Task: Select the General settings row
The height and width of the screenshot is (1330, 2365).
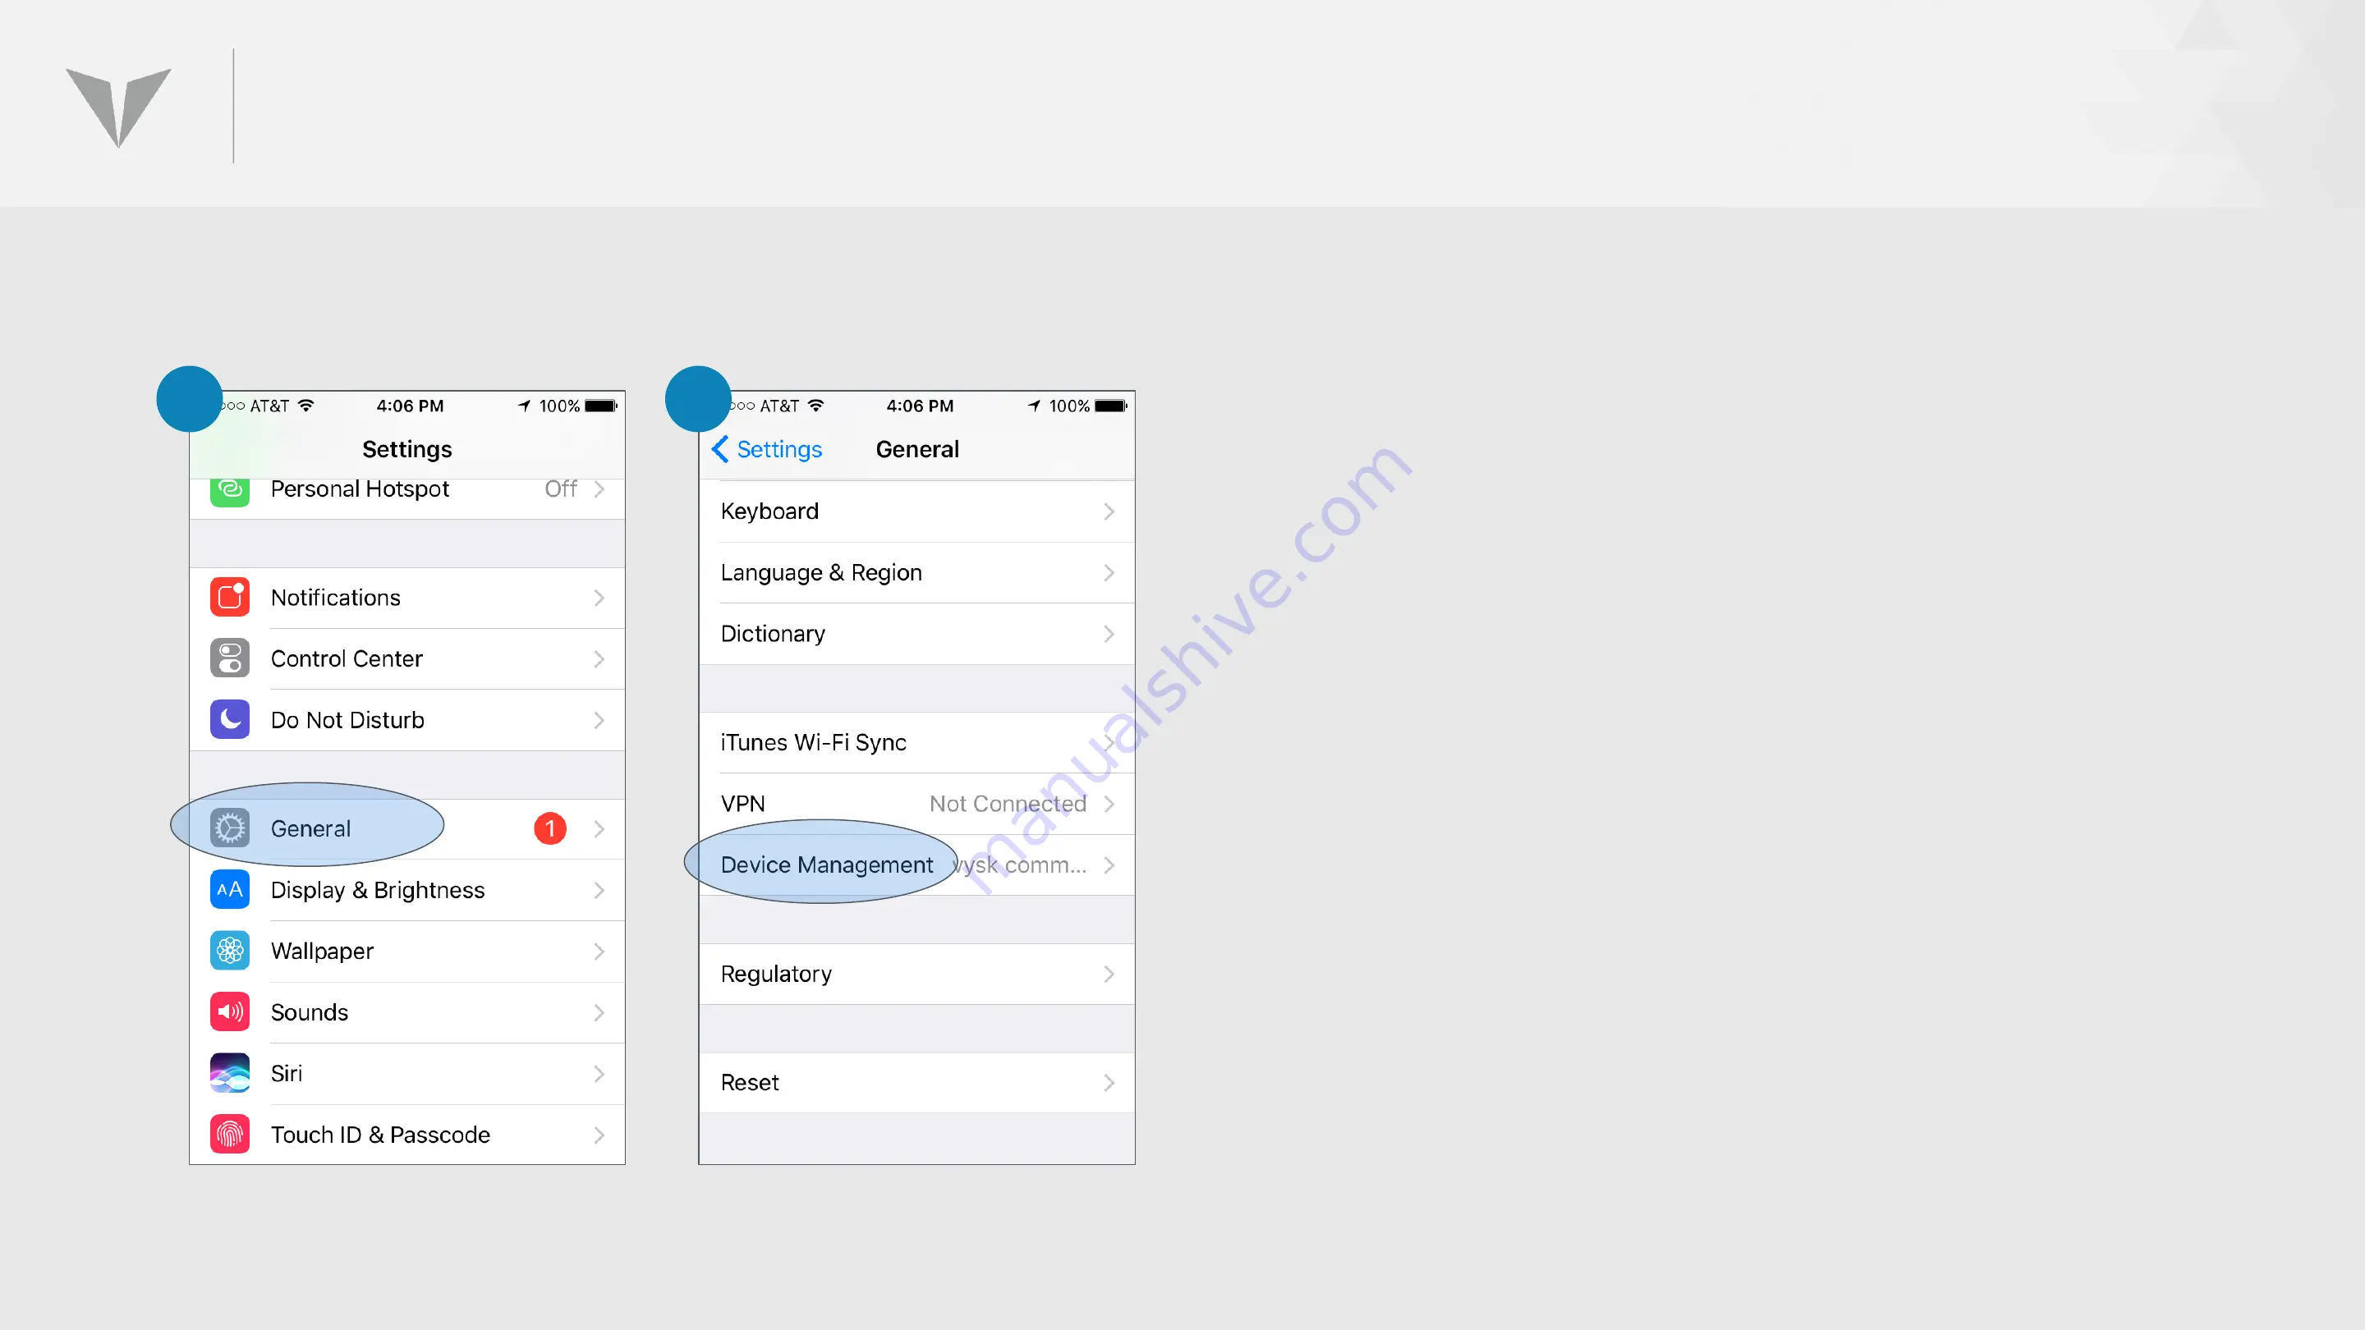Action: (406, 829)
